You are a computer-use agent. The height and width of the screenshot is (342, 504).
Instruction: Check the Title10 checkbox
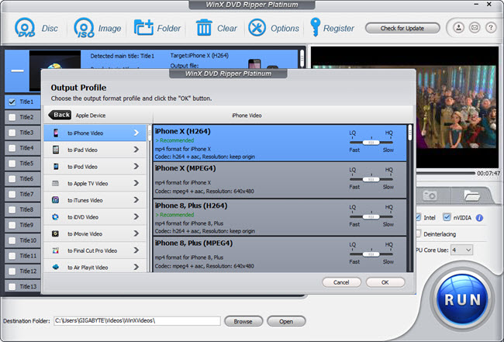[x=12, y=240]
